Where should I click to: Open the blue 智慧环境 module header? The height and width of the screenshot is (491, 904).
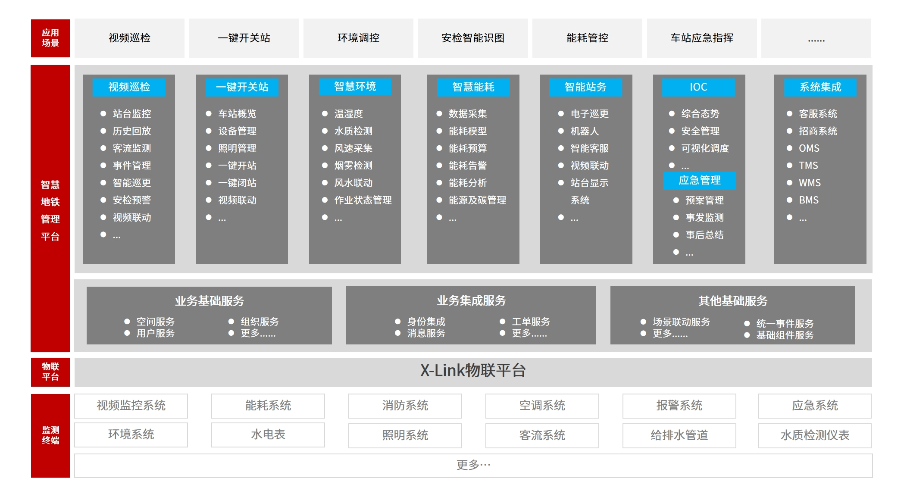tap(355, 87)
